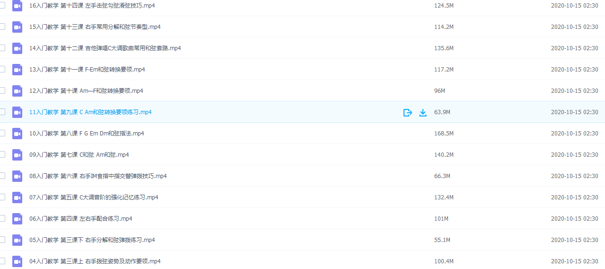This screenshot has height=269, width=605.
Task: Check the box for 04入门教学 第三课上
Action: (x=2, y=261)
